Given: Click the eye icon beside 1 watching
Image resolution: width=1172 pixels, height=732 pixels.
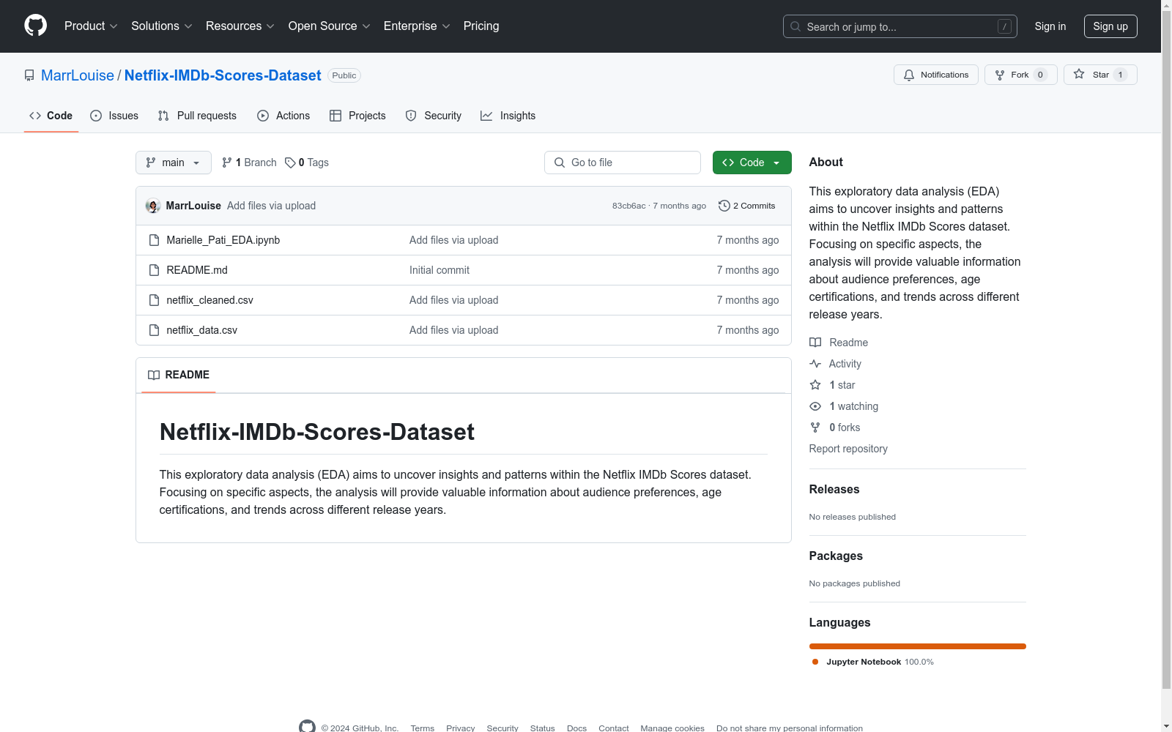Looking at the screenshot, I should [x=815, y=406].
